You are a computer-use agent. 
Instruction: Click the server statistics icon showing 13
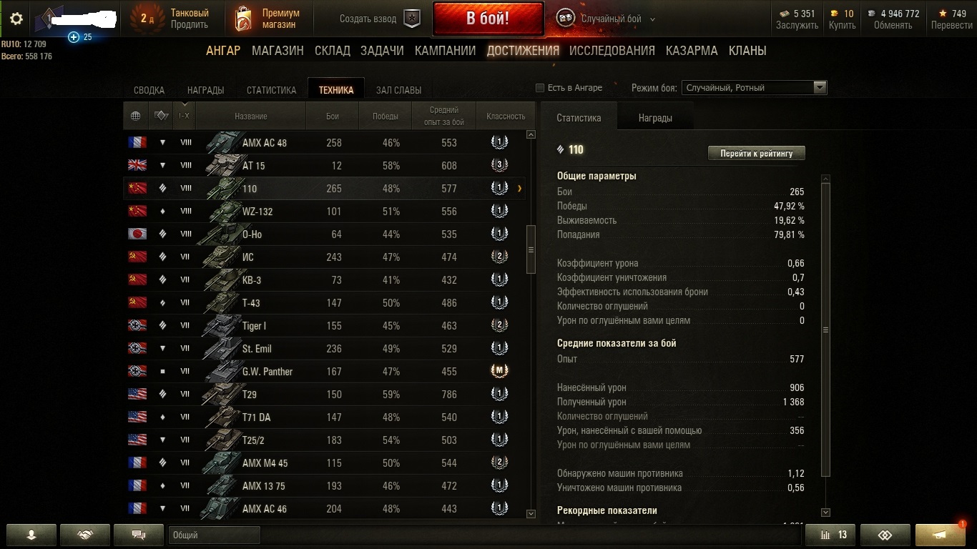point(830,535)
